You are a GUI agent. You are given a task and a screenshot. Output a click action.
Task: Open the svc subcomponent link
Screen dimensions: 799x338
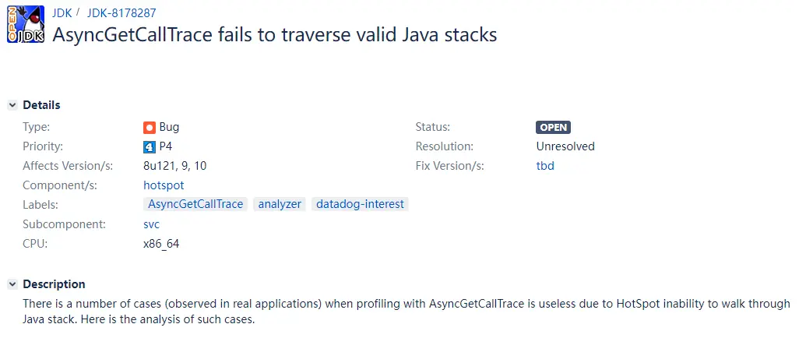tap(151, 224)
